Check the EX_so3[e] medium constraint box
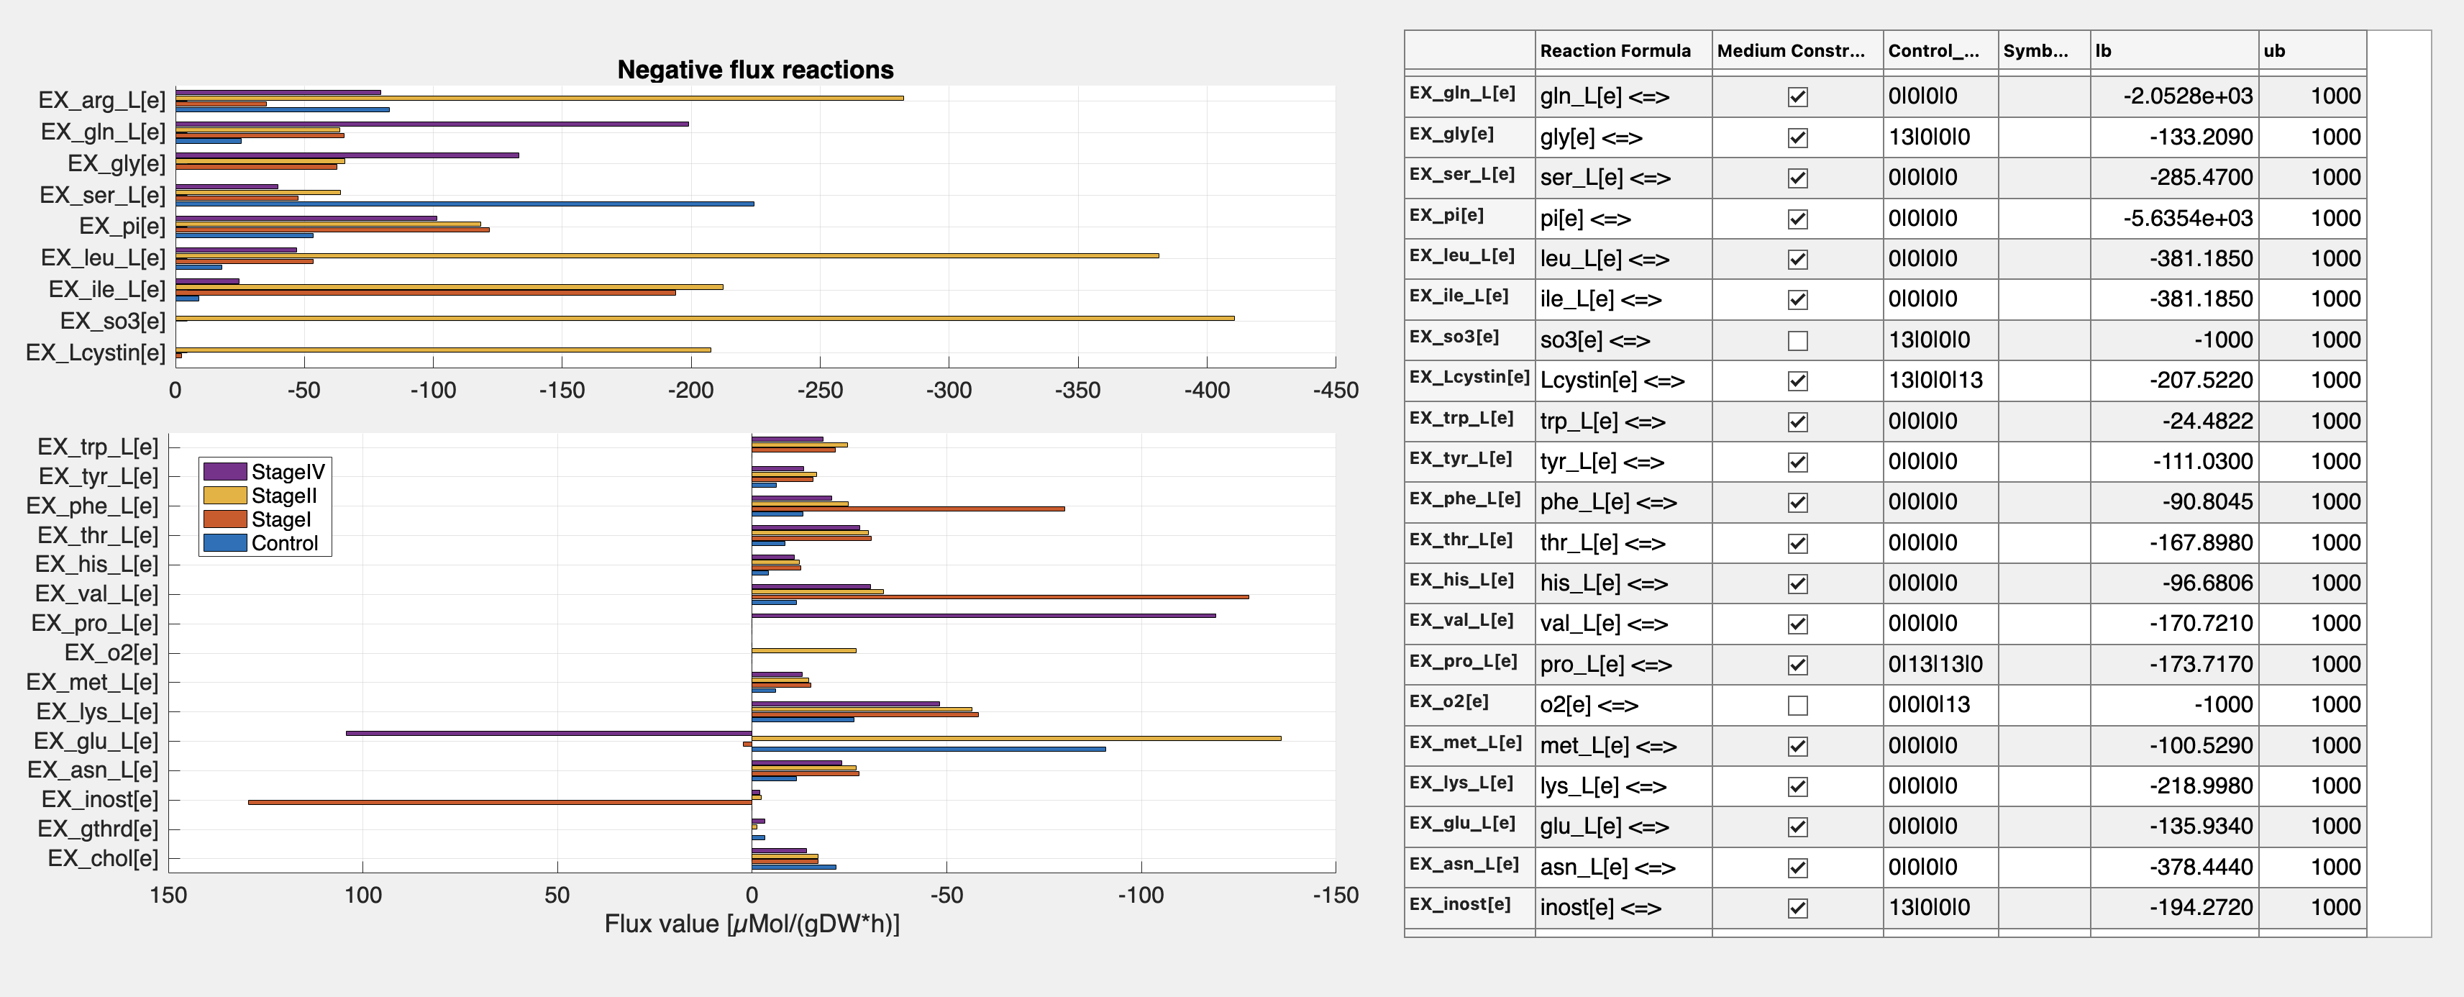The image size is (2464, 997). pyautogui.click(x=1797, y=341)
